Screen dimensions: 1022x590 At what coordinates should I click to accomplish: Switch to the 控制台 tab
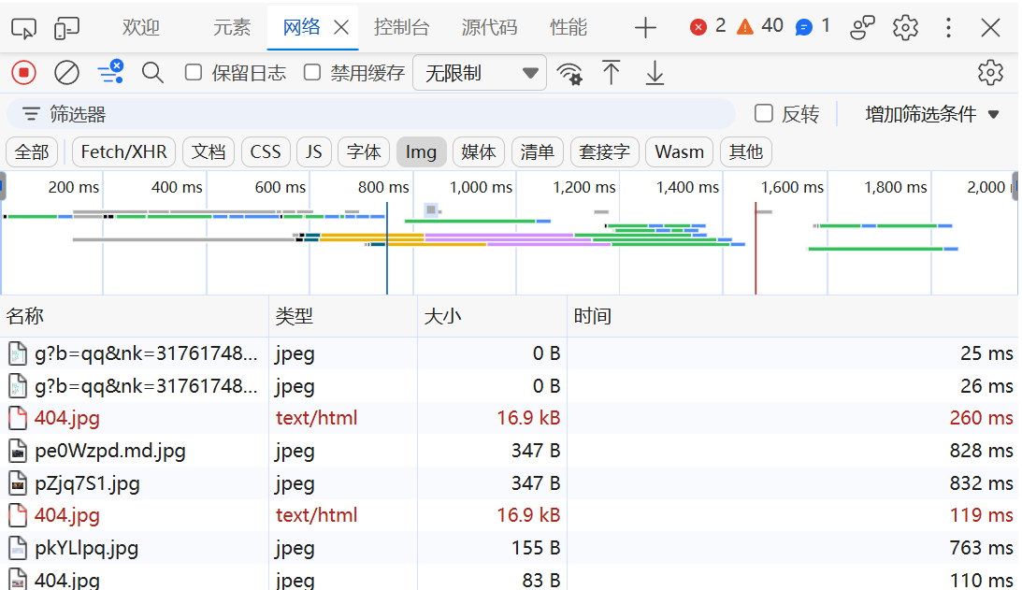(401, 27)
